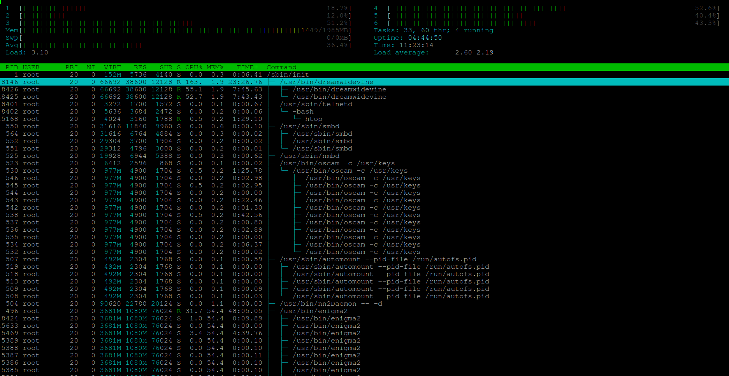This screenshot has height=376, width=729.
Task: Sort processes by the CPU% column header
Action: (x=193, y=67)
